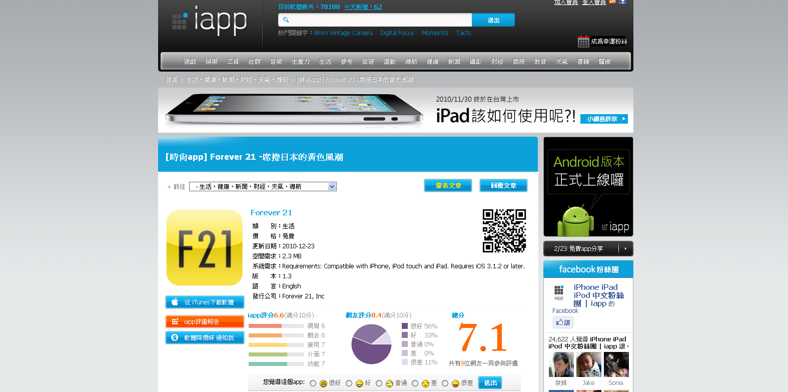Open the 醫療 menu category
The width and height of the screenshot is (788, 392).
pos(604,62)
